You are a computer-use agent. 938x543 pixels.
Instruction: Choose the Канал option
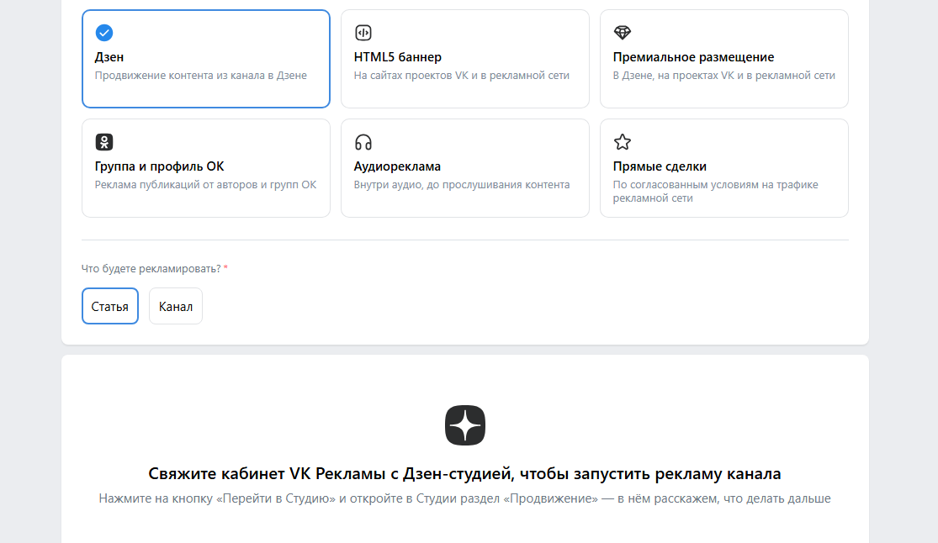(x=175, y=306)
